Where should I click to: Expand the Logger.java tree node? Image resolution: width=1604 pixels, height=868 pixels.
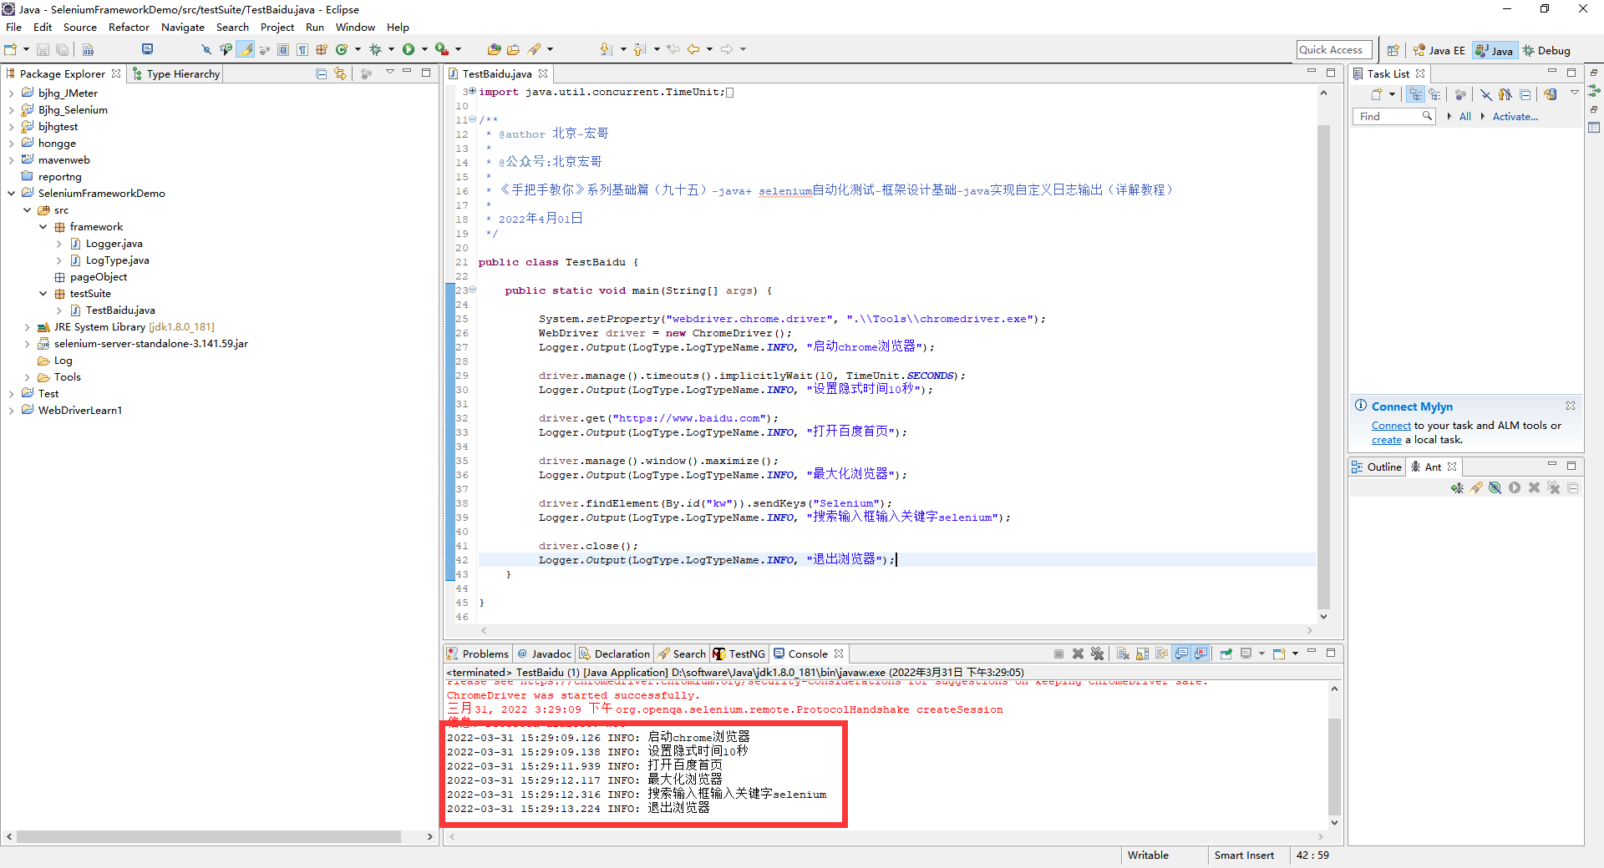point(59,244)
